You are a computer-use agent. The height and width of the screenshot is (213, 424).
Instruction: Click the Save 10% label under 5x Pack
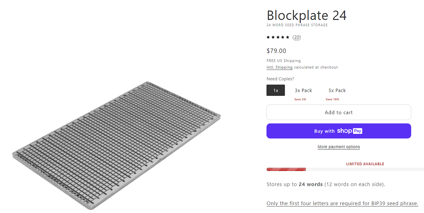tap(332, 99)
